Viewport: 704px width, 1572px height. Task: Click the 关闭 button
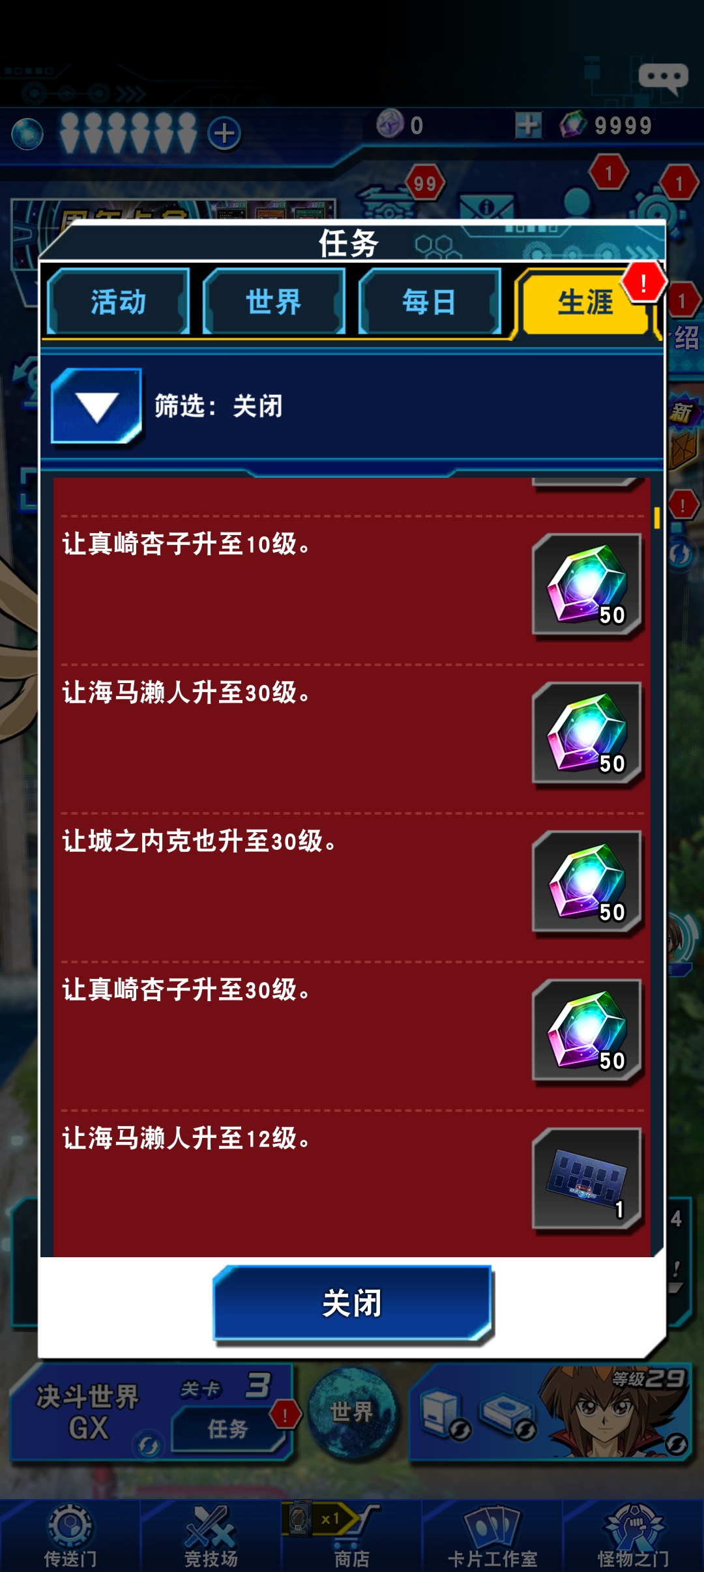(352, 1303)
